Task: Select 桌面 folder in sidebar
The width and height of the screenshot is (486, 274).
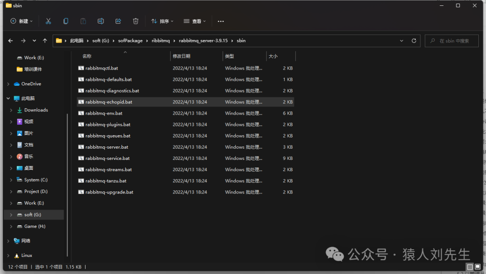Action: point(28,168)
